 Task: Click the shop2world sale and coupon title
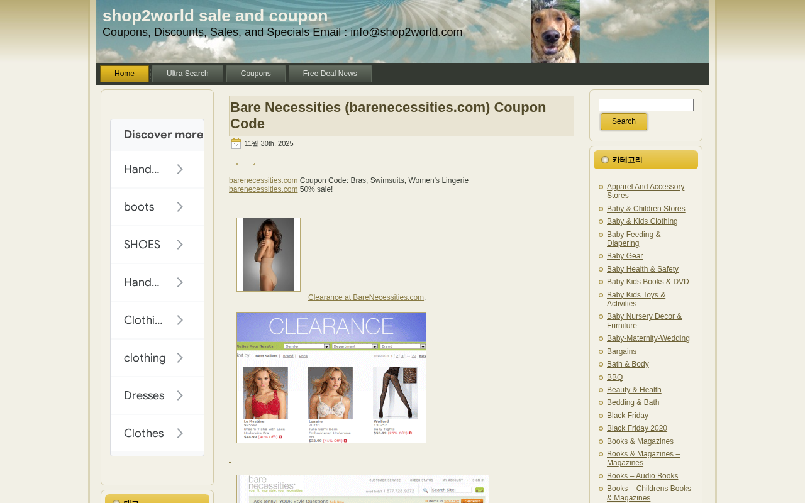point(215,16)
